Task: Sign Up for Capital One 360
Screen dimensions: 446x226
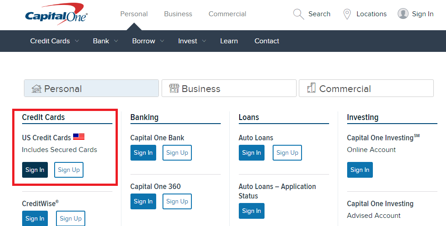Action: [177, 201]
